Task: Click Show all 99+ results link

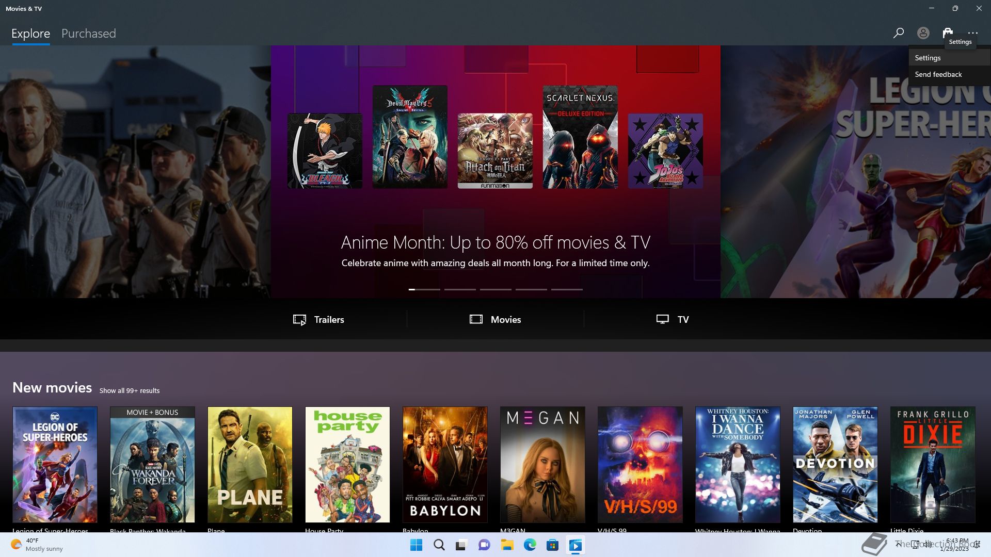Action: coord(130,390)
